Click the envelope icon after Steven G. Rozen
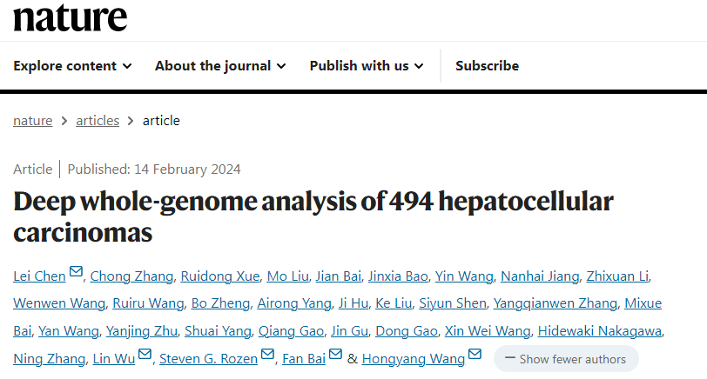Image resolution: width=707 pixels, height=379 pixels. click(x=268, y=355)
